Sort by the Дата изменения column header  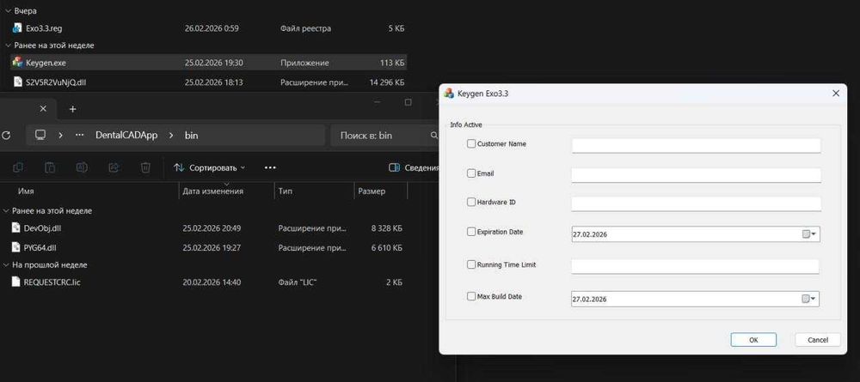[212, 191]
